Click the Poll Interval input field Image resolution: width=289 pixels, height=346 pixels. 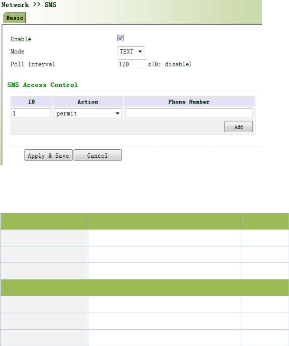click(132, 64)
